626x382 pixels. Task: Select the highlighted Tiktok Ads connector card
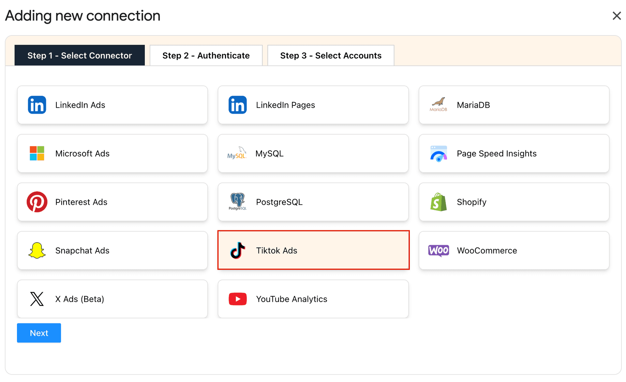tap(313, 250)
